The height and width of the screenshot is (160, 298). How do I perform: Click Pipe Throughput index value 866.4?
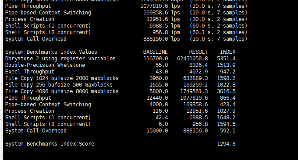[x=228, y=98]
